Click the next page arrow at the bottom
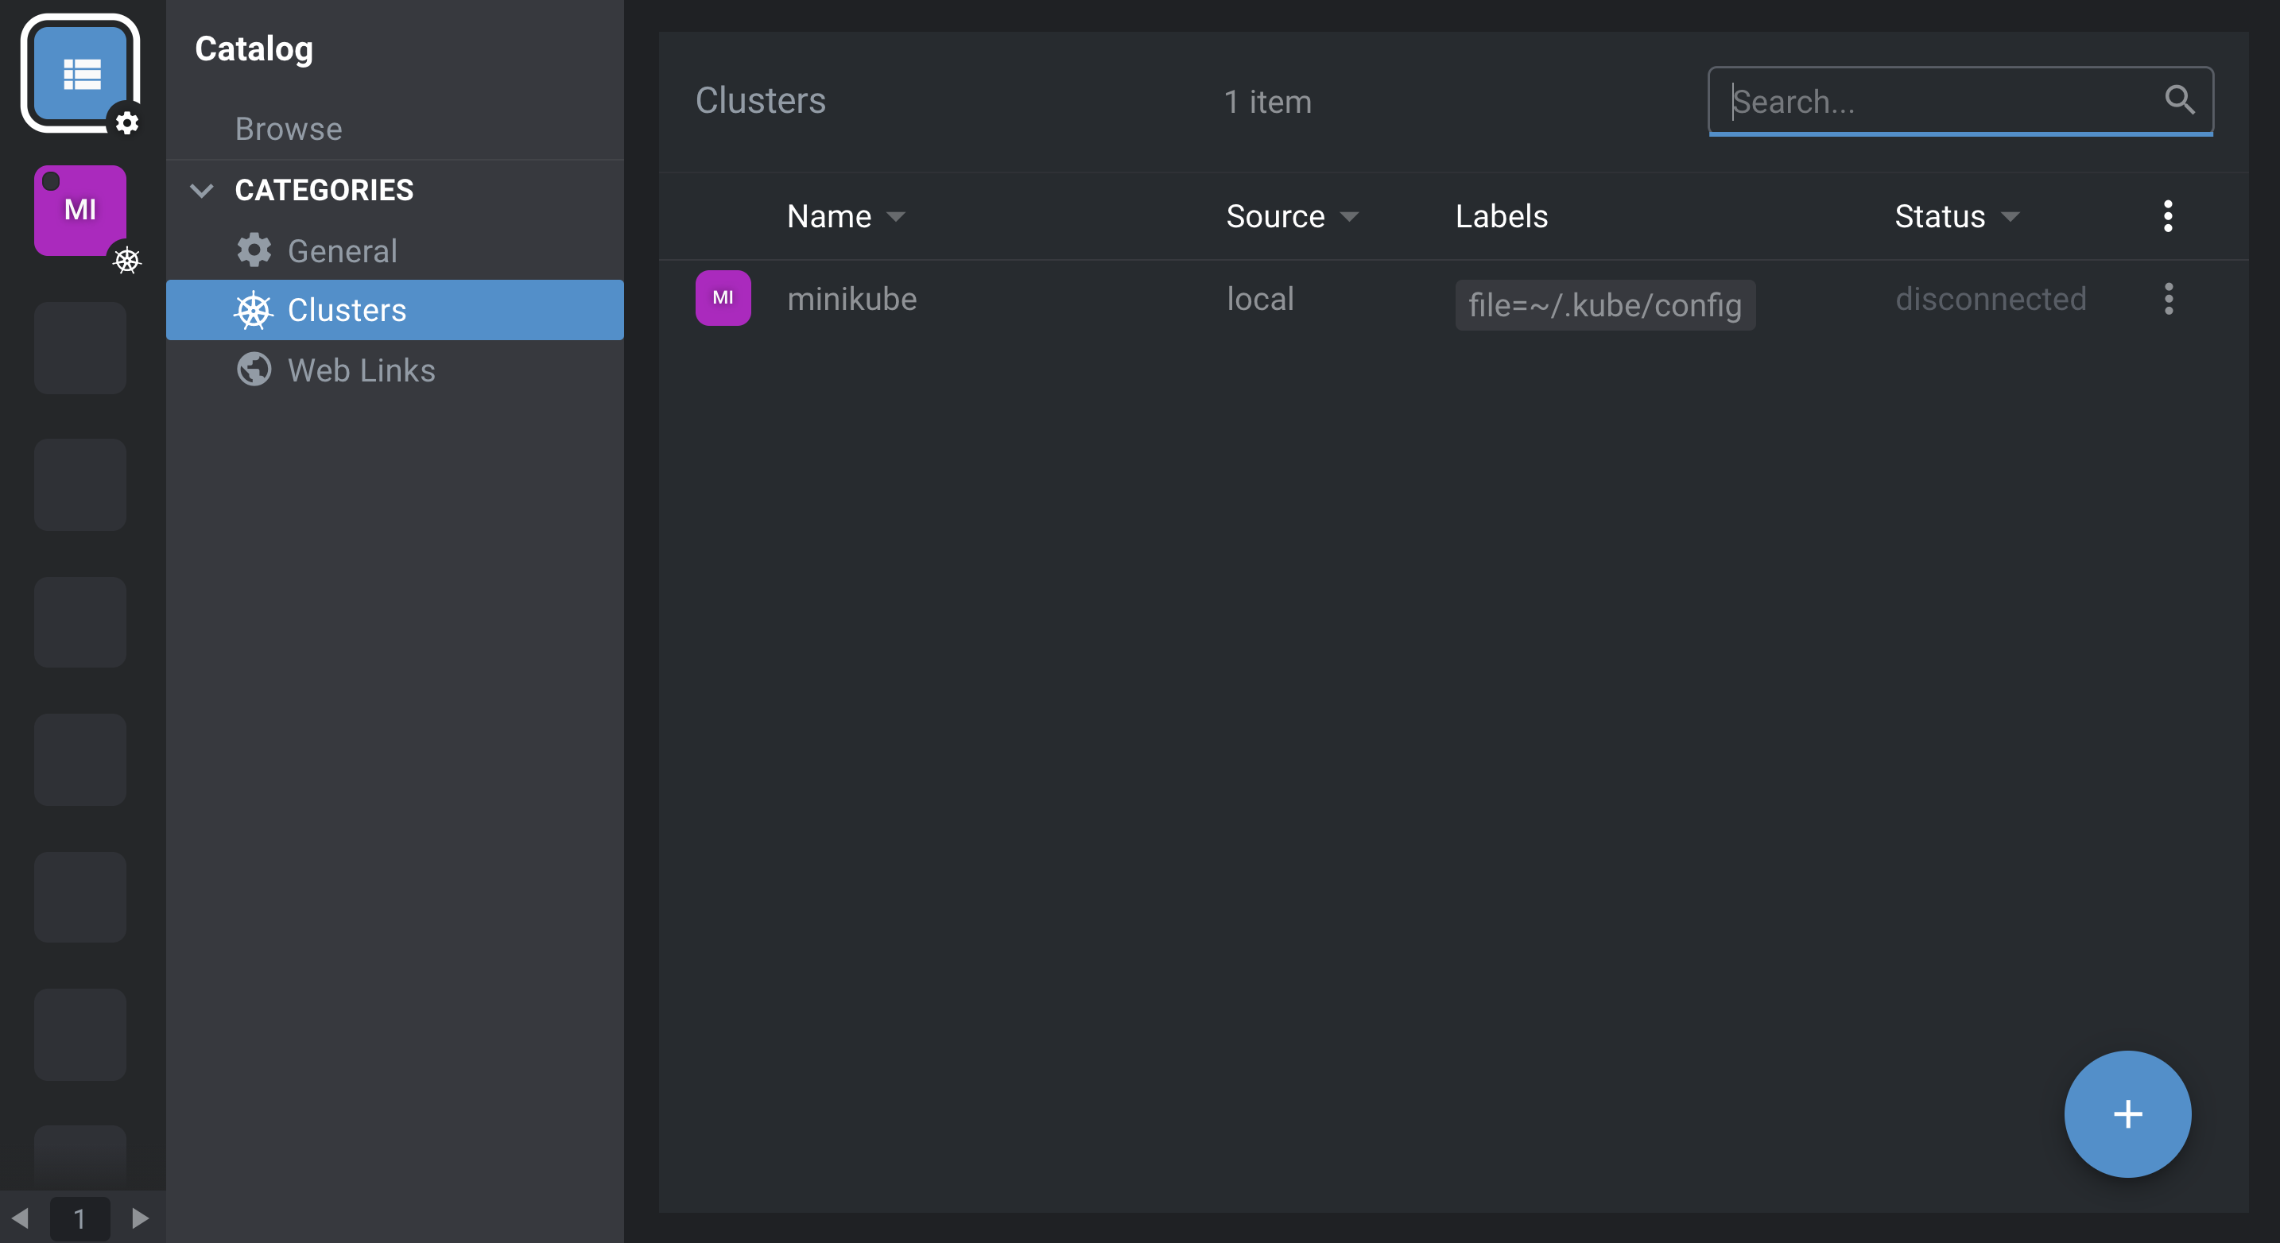 pyautogui.click(x=139, y=1218)
